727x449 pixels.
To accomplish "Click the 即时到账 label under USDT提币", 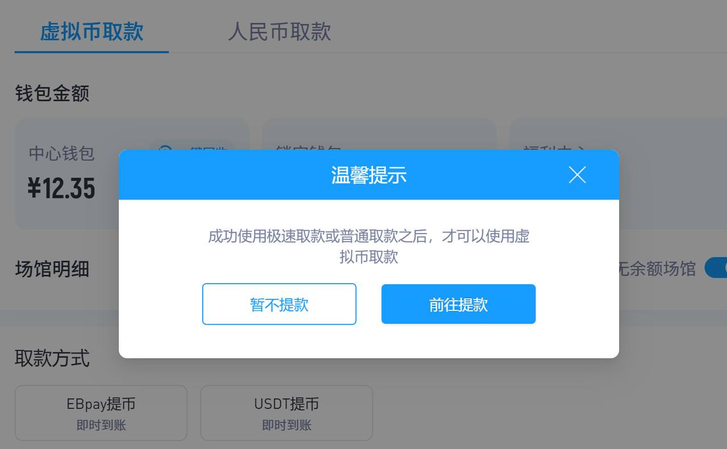I will click(286, 425).
